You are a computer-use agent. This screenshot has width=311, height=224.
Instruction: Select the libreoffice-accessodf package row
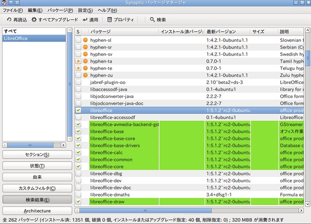click(189, 117)
